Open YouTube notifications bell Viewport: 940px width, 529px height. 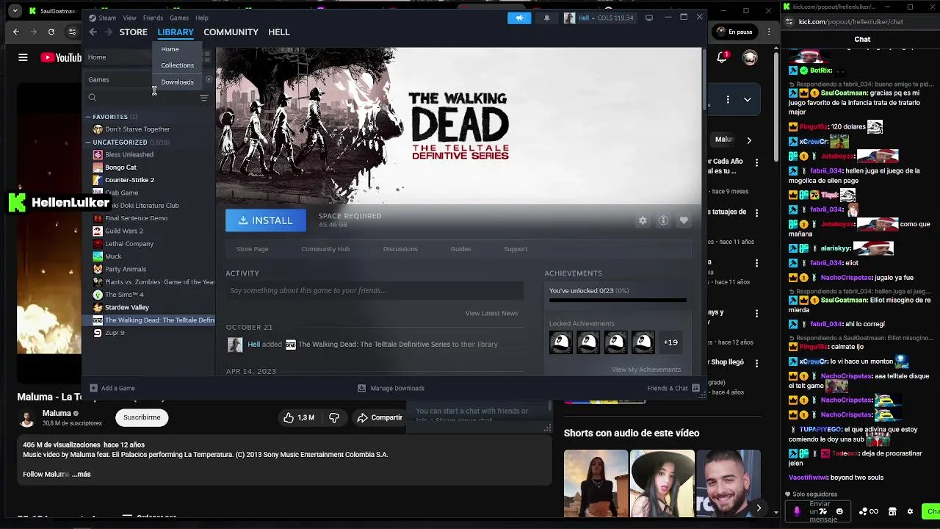722,57
